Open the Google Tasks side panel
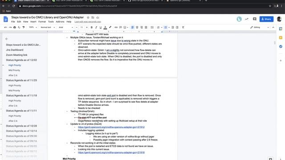Image resolution: width=285 pixels, height=160 pixels. (281, 47)
